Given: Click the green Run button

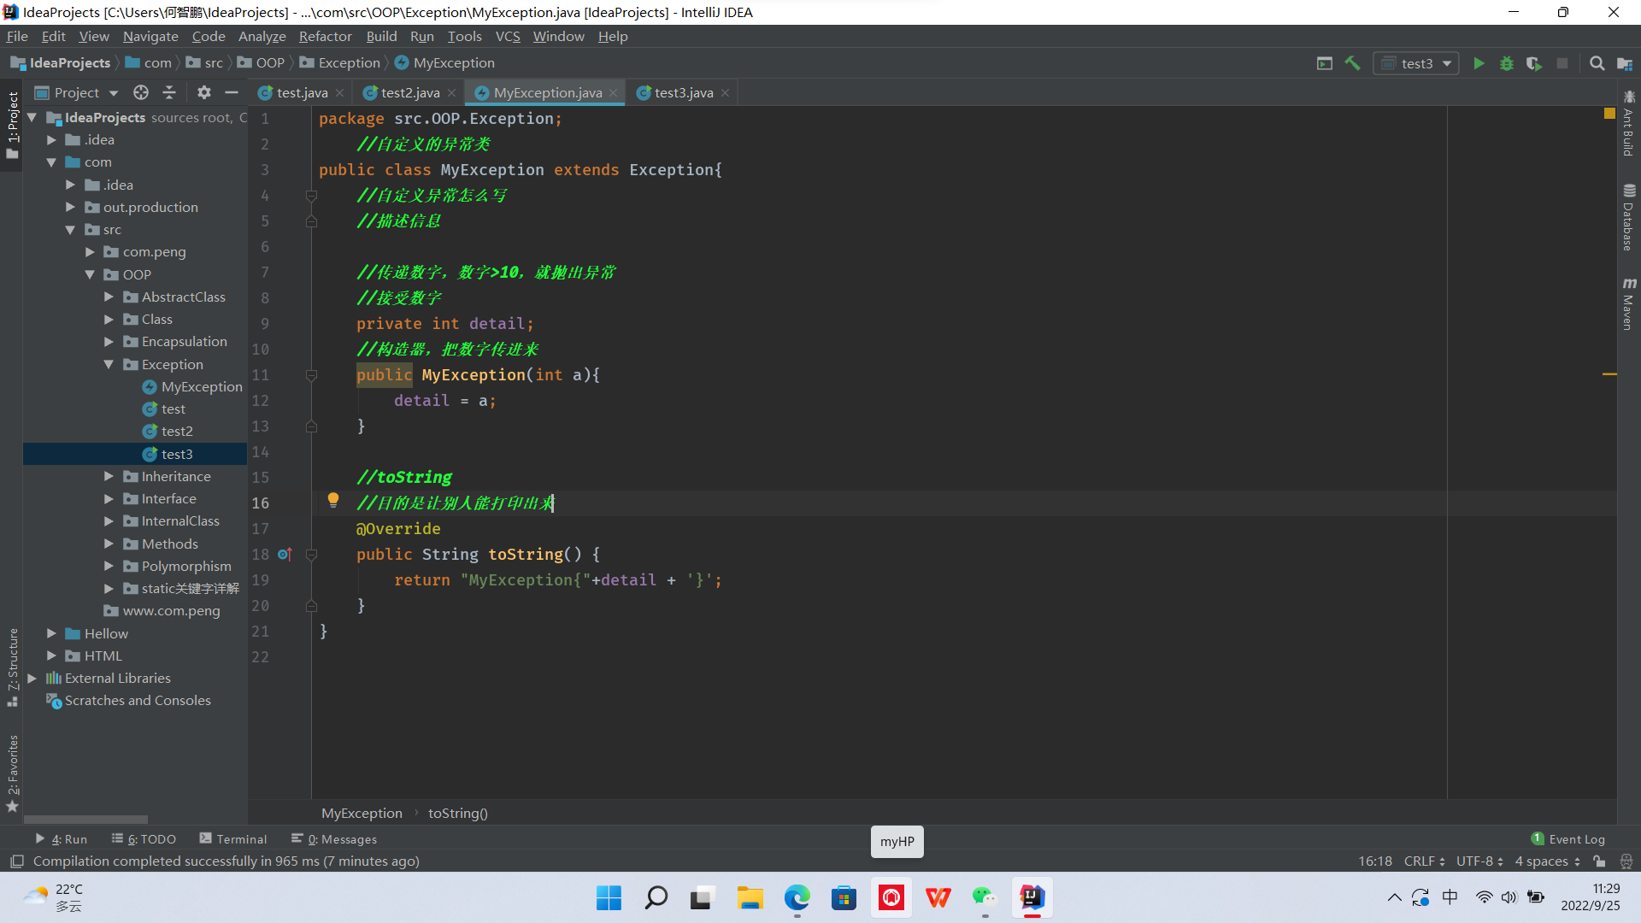Looking at the screenshot, I should (1479, 63).
